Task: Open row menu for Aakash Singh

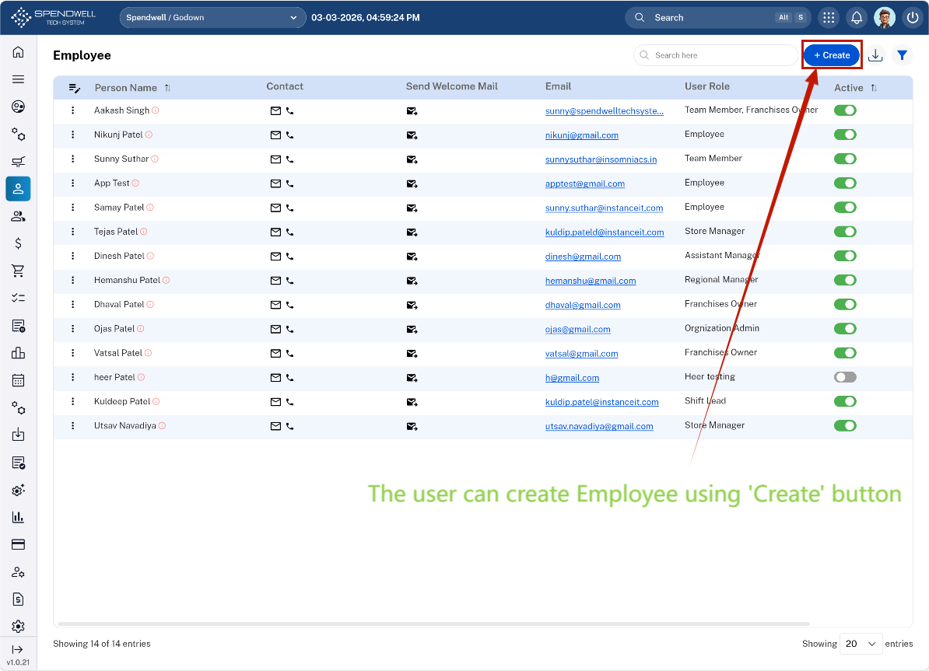Action: pos(73,110)
